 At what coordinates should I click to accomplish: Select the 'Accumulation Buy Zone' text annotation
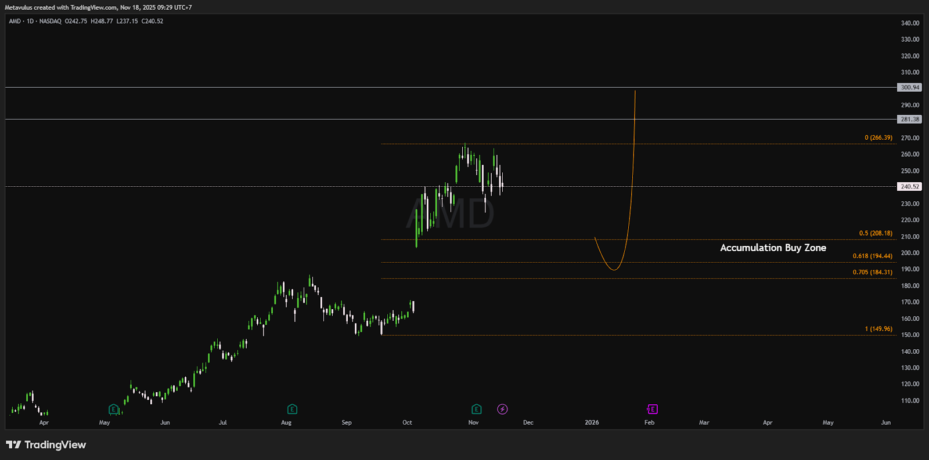tap(773, 248)
